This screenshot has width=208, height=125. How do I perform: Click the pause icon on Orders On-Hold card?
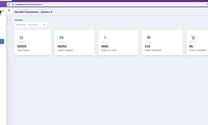click(x=105, y=37)
